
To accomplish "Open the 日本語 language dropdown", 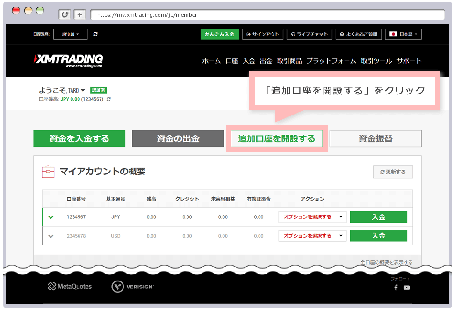I will coord(404,34).
